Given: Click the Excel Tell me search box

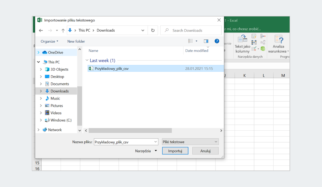Looking at the screenshot, I should point(243,29).
